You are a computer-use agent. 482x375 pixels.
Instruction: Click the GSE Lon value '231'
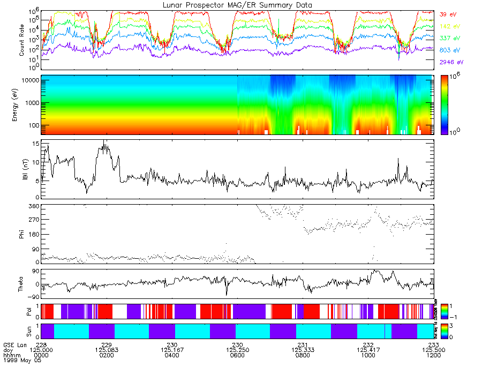(303, 345)
